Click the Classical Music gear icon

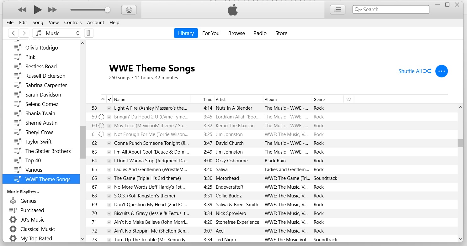tap(13, 229)
